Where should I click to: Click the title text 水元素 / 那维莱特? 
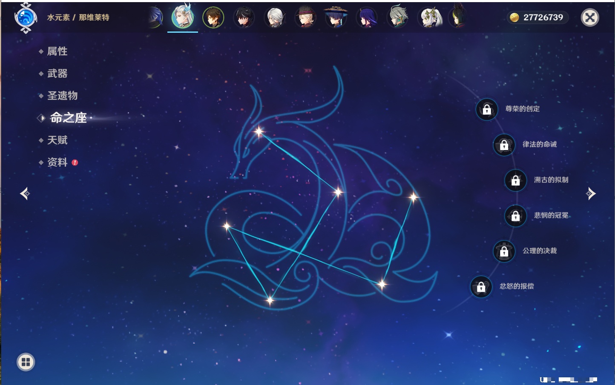coord(78,17)
